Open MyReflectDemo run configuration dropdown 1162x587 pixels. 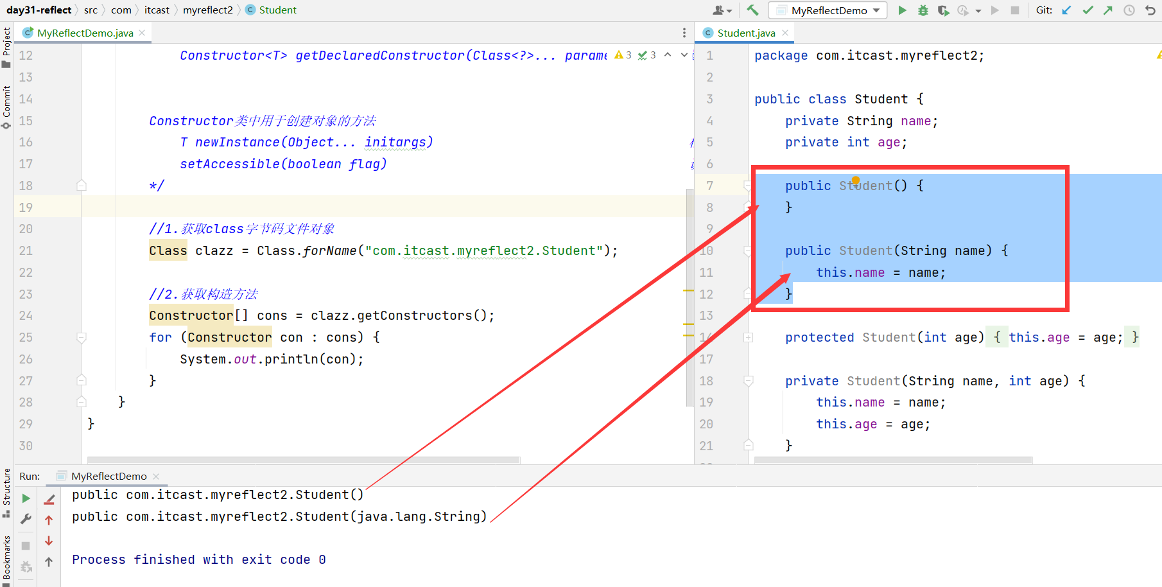coord(829,10)
